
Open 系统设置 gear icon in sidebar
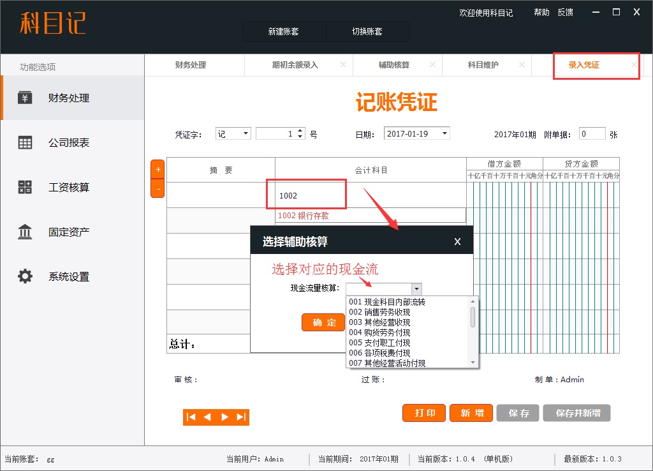coord(25,276)
